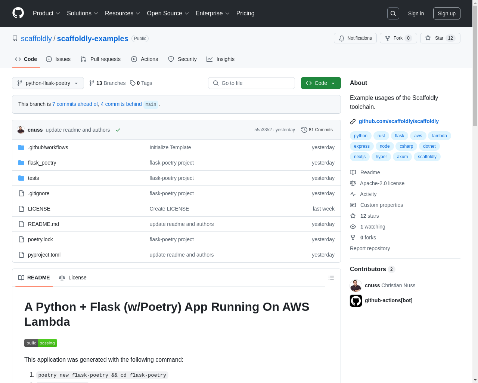478x383 pixels.
Task: Click the 81 Commits link
Action: 317,130
